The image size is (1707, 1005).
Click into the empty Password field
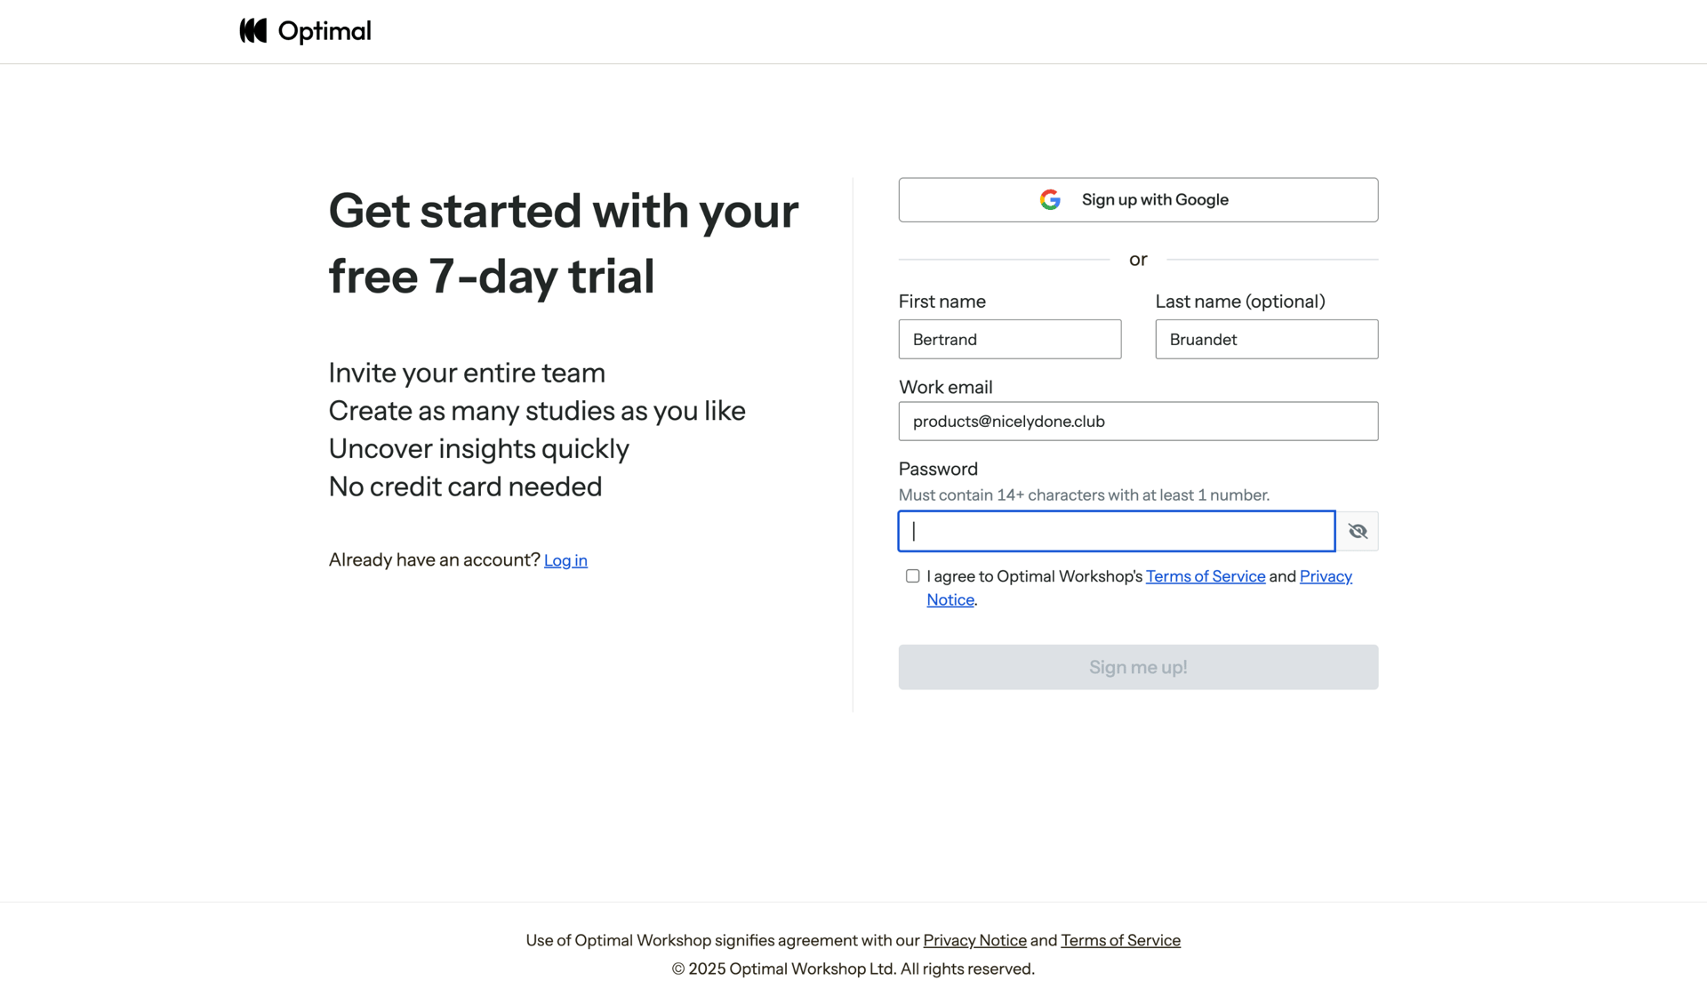(x=1116, y=531)
